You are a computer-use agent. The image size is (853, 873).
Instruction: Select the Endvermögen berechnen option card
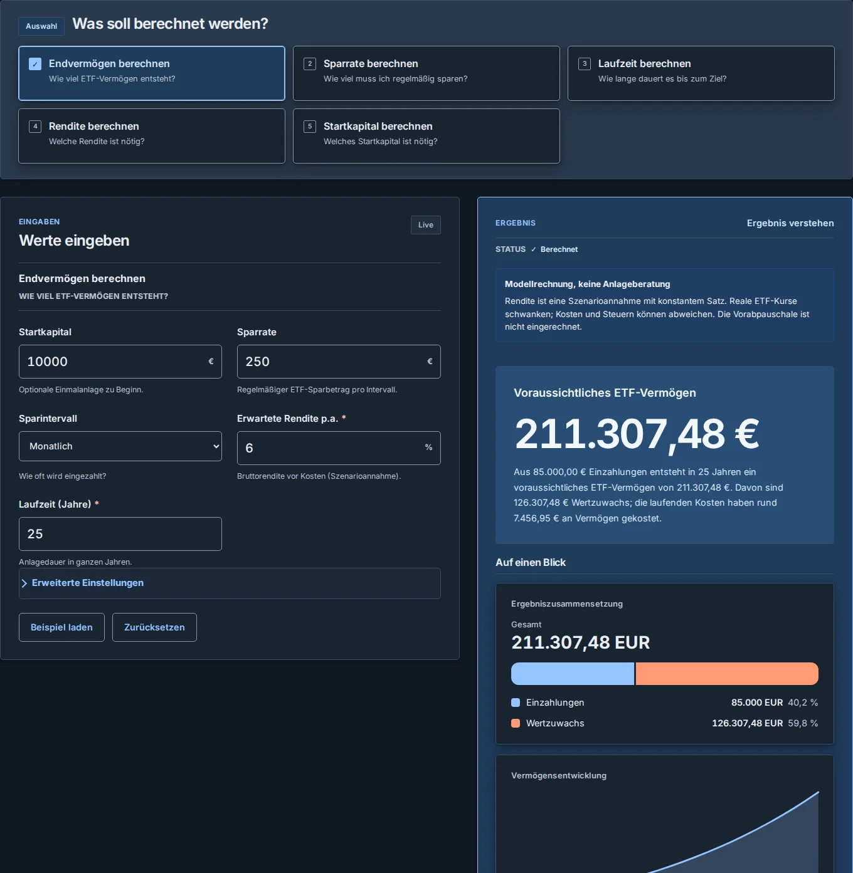(152, 73)
